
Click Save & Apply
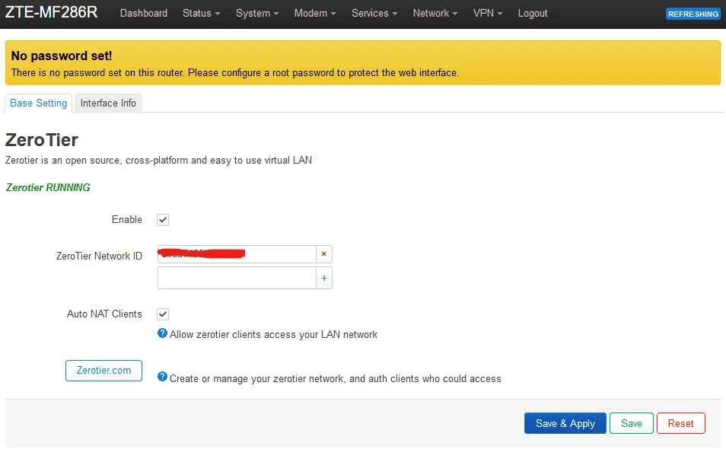(x=565, y=424)
